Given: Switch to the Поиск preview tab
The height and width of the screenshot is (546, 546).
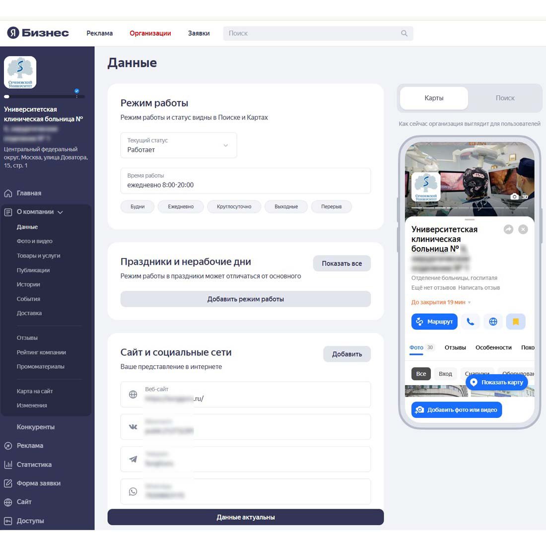Looking at the screenshot, I should [x=505, y=98].
